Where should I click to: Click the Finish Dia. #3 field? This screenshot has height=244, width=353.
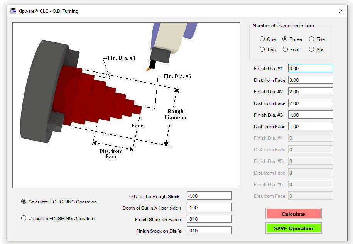(311, 115)
